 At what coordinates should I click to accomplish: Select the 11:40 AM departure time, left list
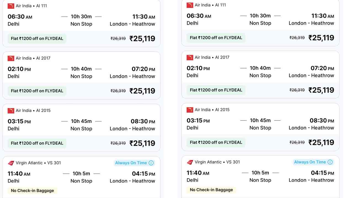pyautogui.click(x=19, y=174)
